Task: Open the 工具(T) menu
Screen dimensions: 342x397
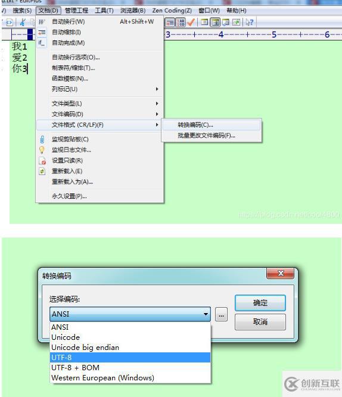Action: (x=104, y=11)
